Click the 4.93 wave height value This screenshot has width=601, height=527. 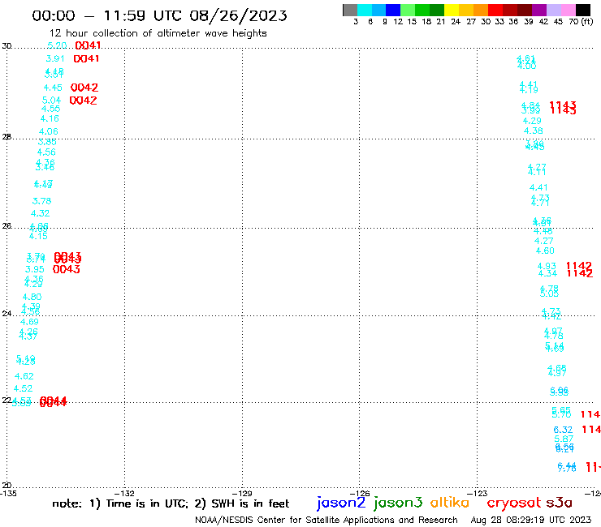[x=547, y=266]
